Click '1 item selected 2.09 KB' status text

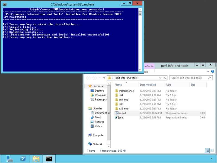pyautogui.click(x=113, y=151)
